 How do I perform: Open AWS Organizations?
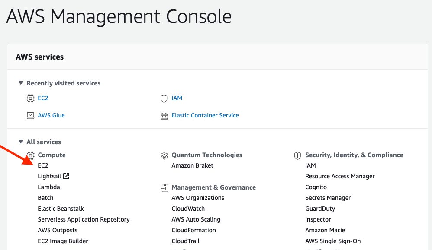click(198, 198)
